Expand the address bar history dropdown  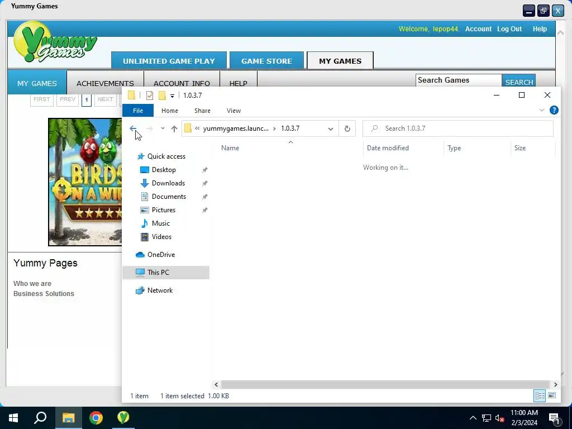331,129
